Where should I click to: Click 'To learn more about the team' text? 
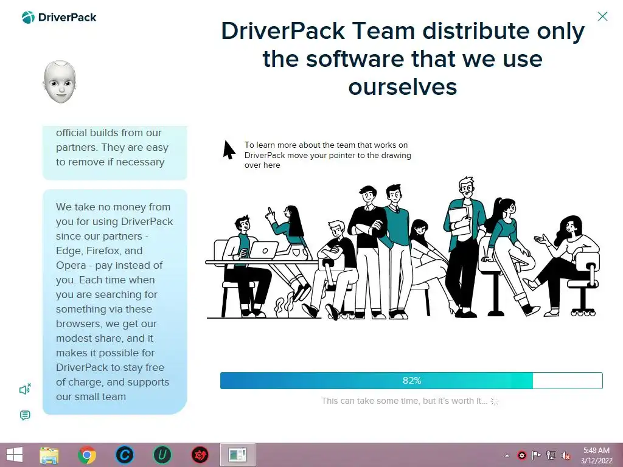(x=327, y=155)
